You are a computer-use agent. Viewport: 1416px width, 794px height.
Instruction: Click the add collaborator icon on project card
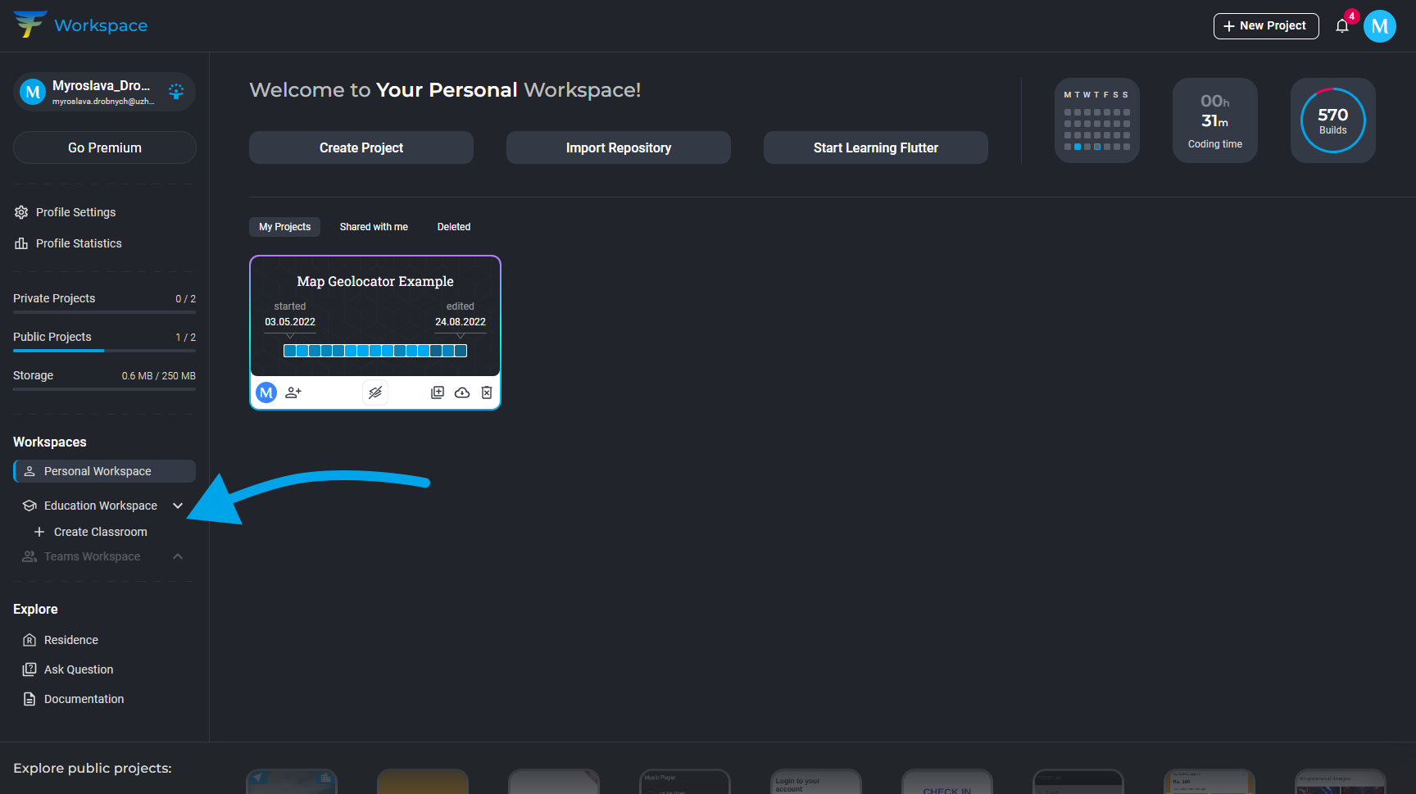pos(293,392)
